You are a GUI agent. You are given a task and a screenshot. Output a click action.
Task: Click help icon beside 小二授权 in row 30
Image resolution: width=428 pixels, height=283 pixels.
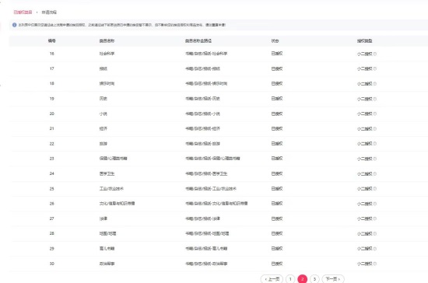(375, 264)
